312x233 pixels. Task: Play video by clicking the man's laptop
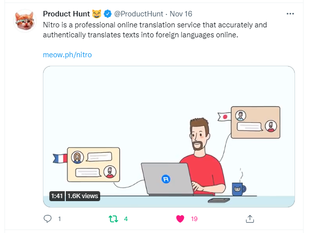pos(167,179)
